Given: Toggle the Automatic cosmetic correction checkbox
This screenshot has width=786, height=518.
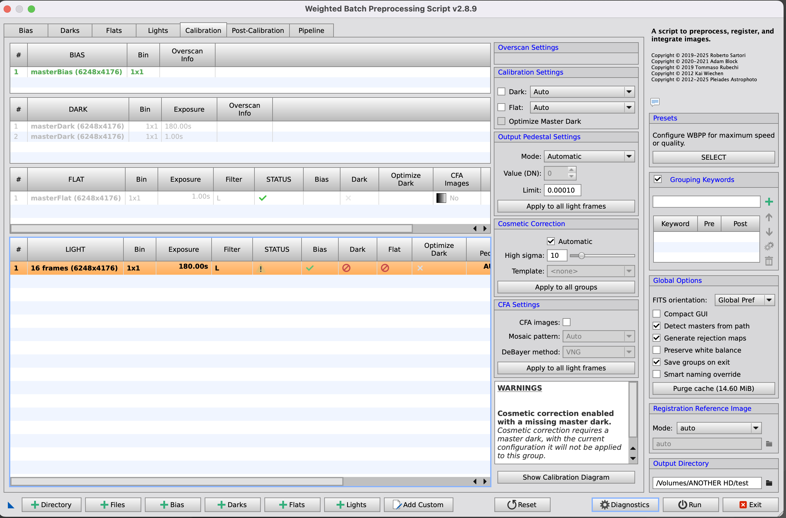Looking at the screenshot, I should pyautogui.click(x=551, y=241).
